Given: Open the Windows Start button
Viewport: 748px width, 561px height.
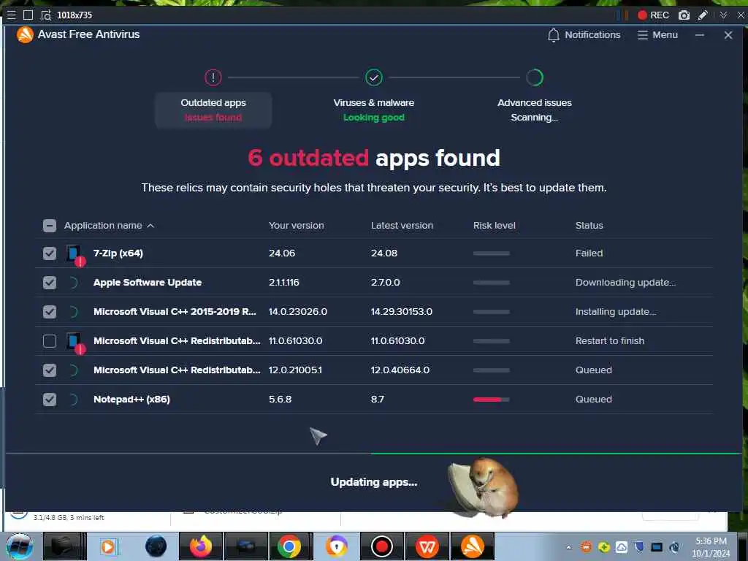Looking at the screenshot, I should click(20, 546).
